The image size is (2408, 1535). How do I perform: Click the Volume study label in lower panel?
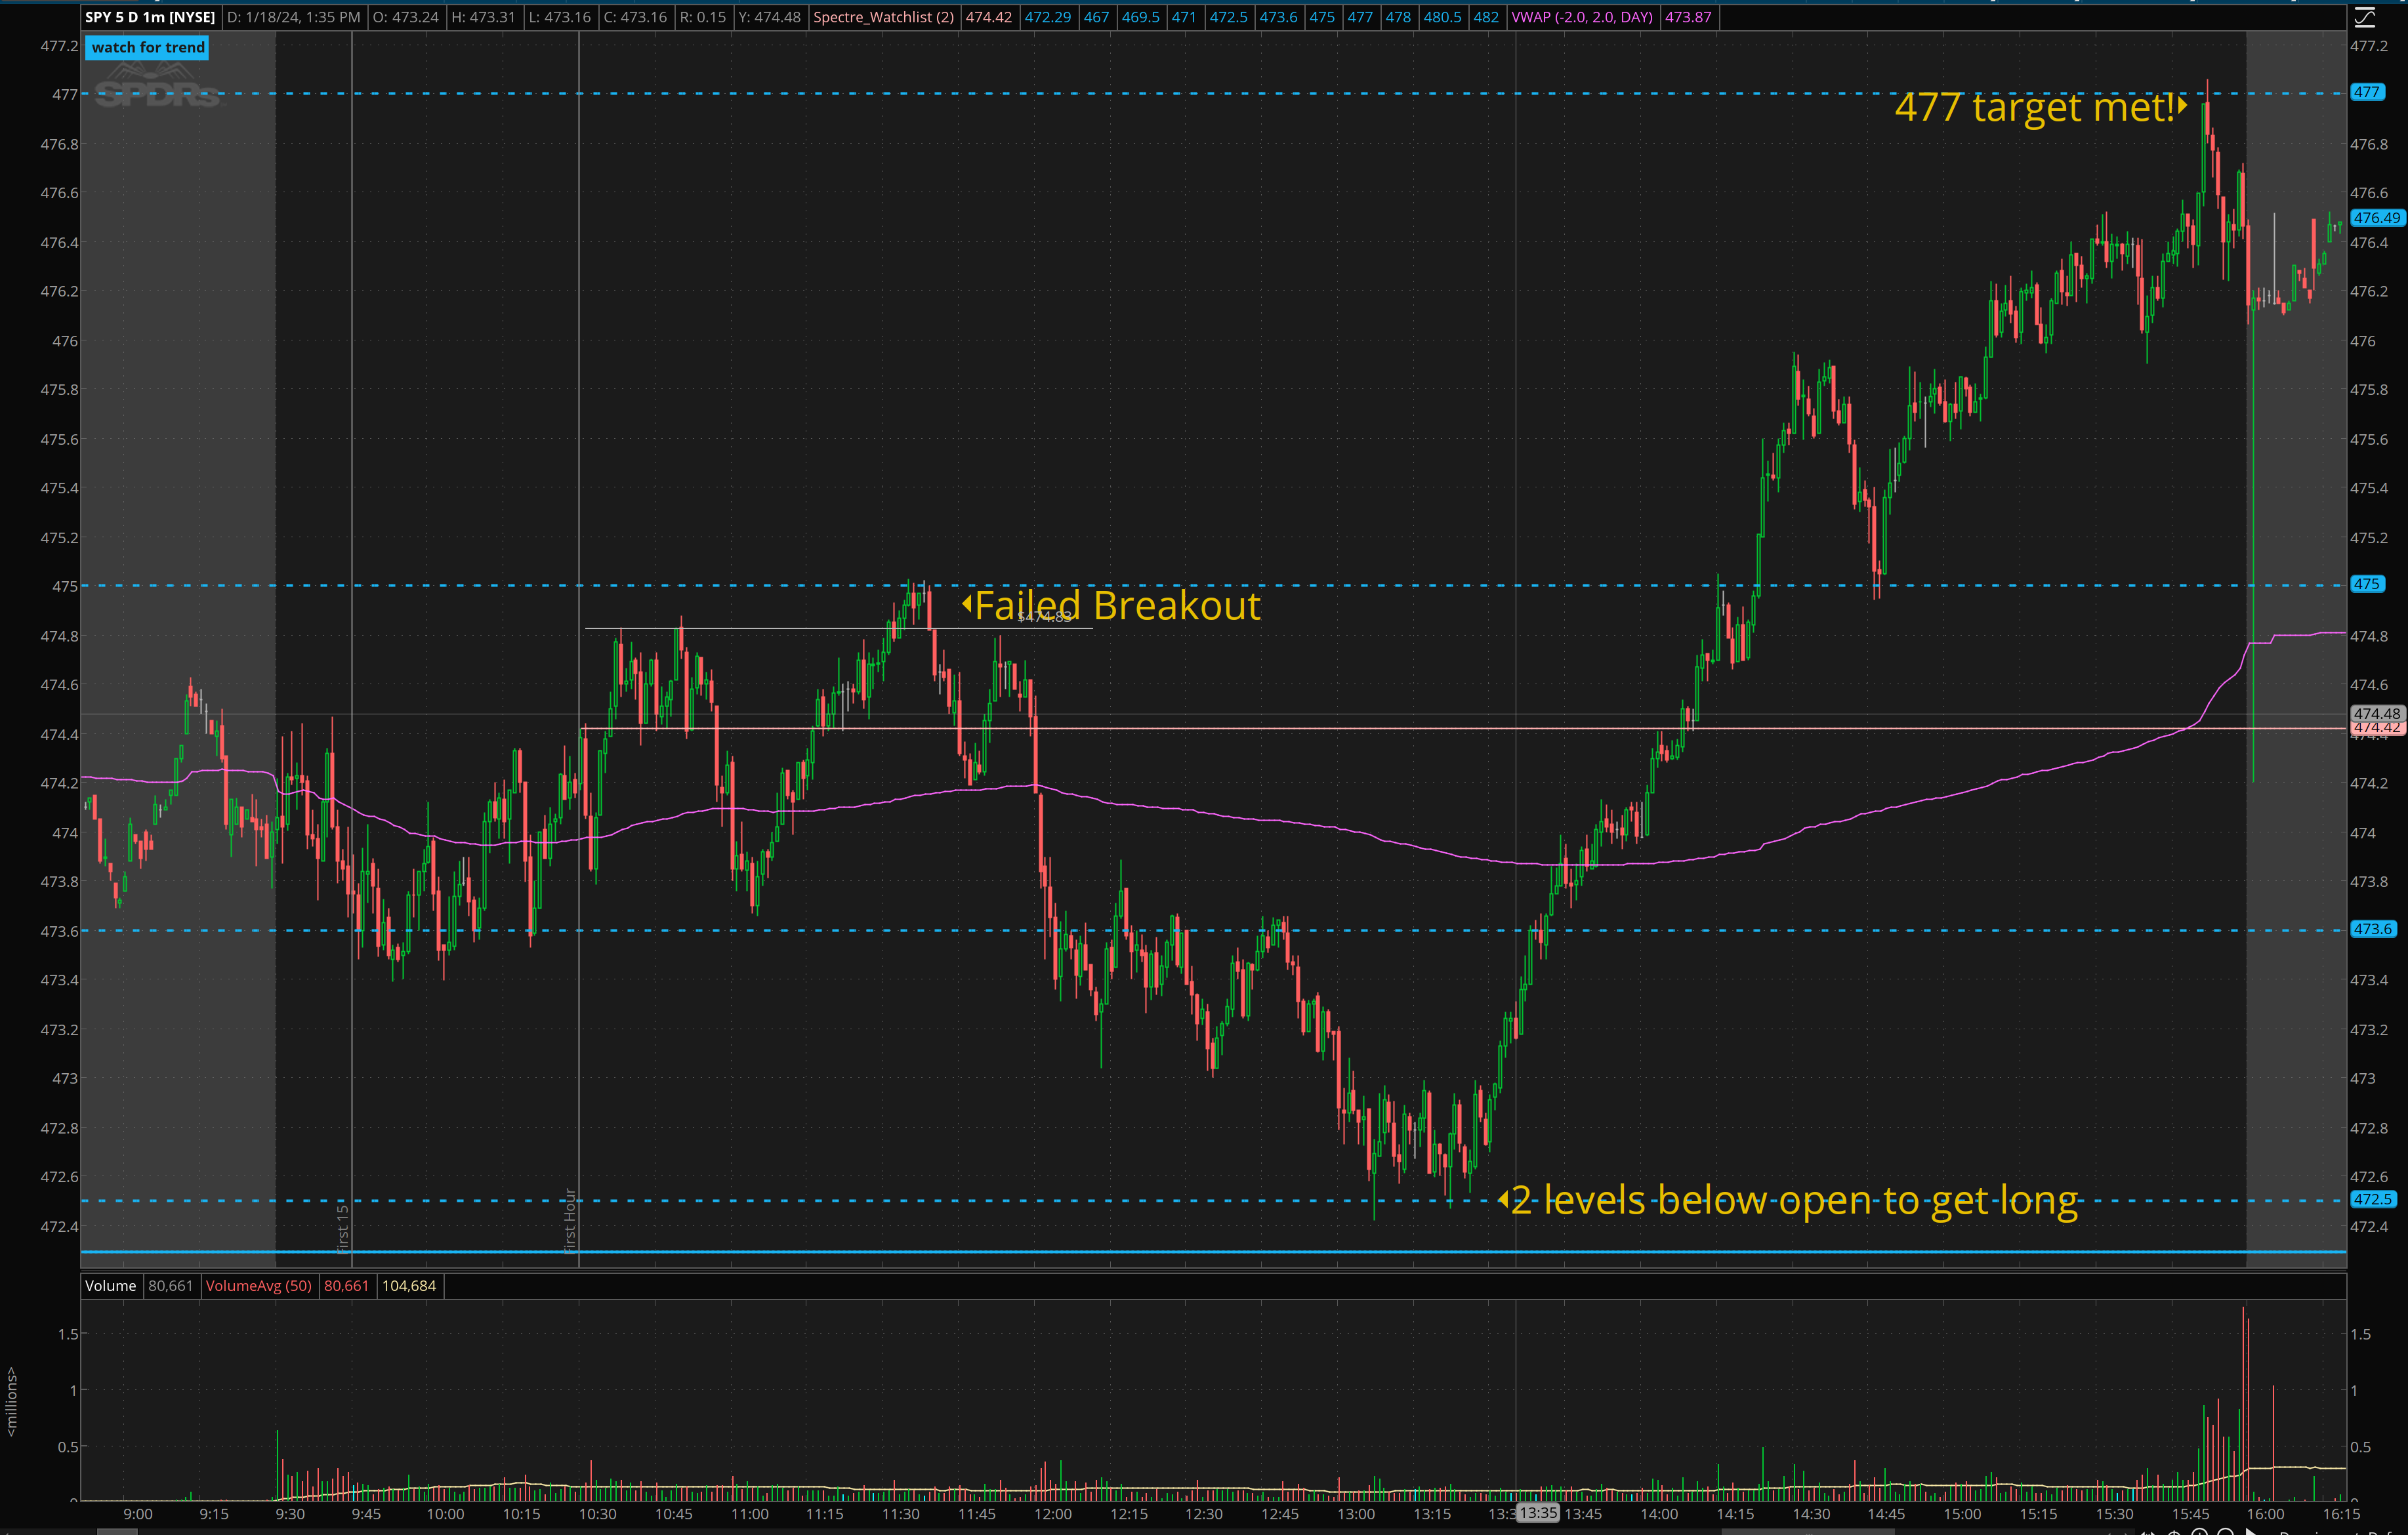[x=110, y=1286]
